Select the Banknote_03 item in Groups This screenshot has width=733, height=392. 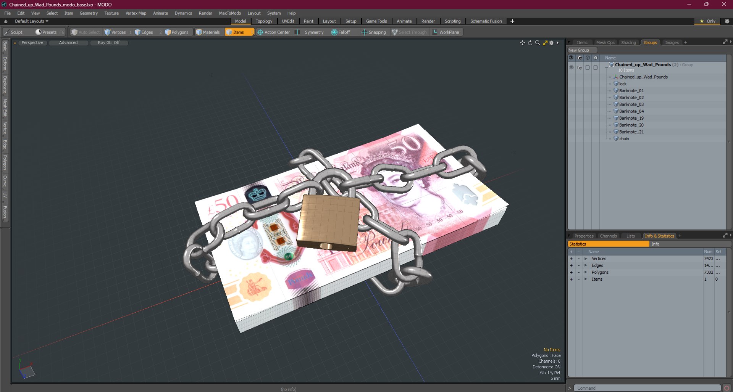click(x=631, y=104)
